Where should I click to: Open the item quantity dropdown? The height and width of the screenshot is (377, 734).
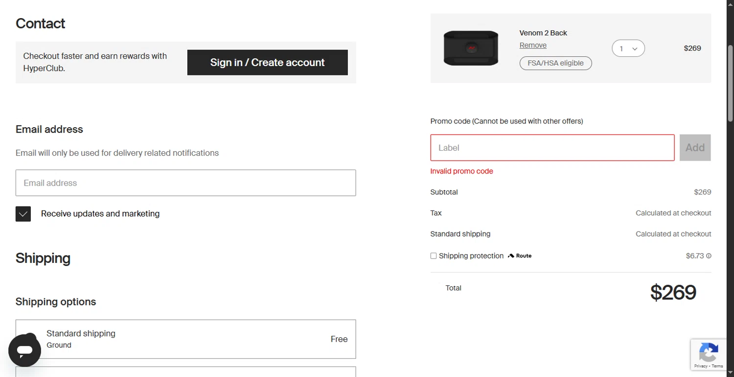tap(628, 48)
